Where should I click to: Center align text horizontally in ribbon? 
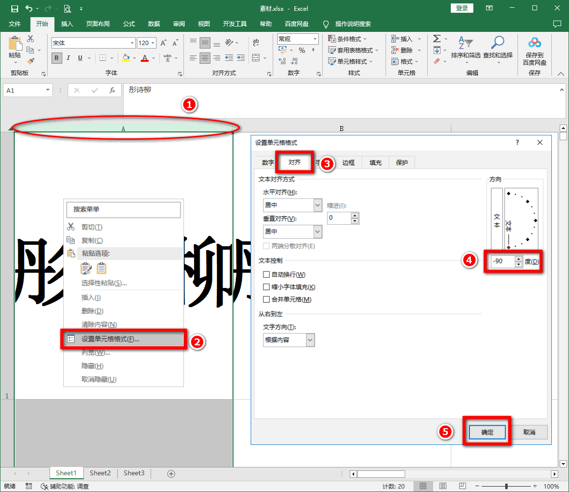tap(205, 58)
